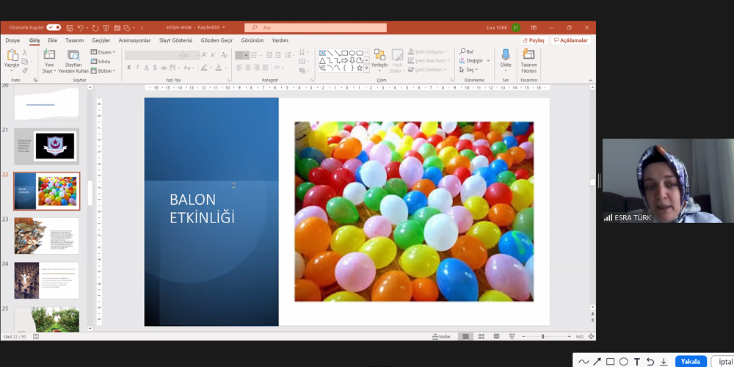Click the Yeni Slayt icon
Viewport: 734px width, 367px height.
pyautogui.click(x=49, y=54)
